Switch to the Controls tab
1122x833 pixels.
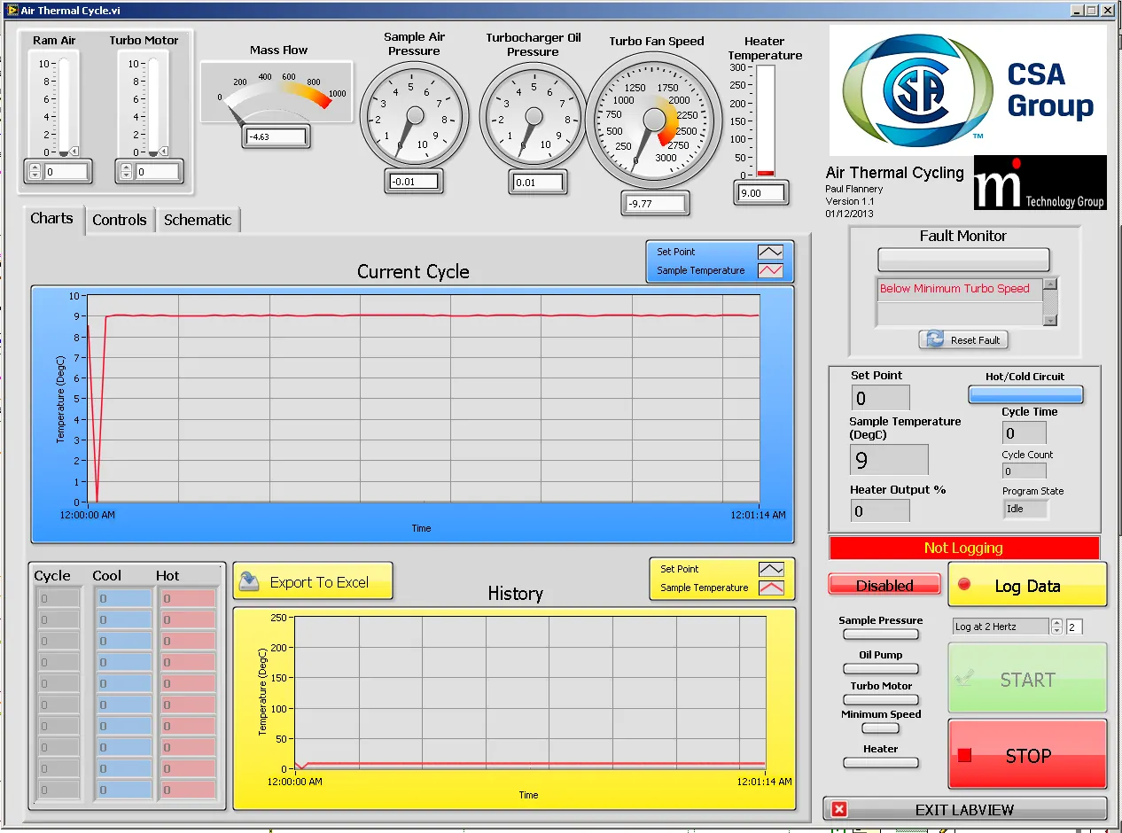(120, 221)
